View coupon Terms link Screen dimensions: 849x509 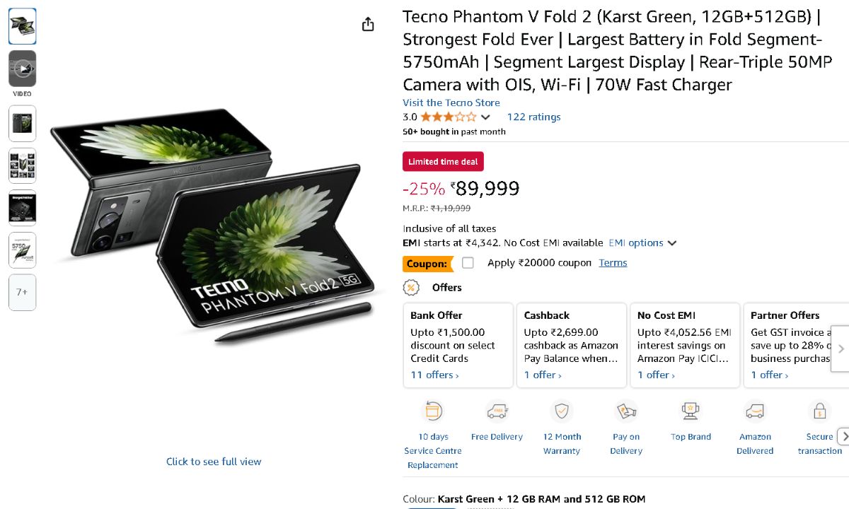click(x=613, y=263)
